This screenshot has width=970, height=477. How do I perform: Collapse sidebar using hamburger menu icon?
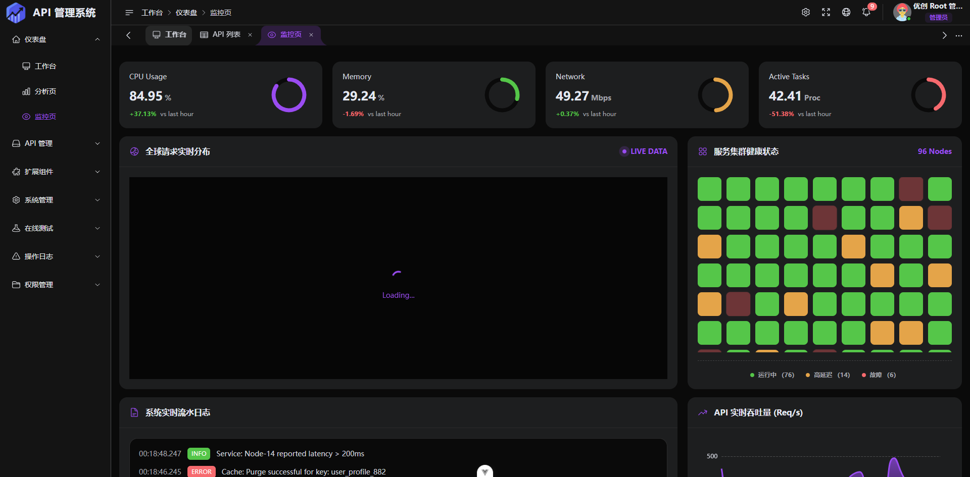129,12
